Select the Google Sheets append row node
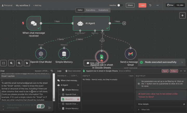 102,57
